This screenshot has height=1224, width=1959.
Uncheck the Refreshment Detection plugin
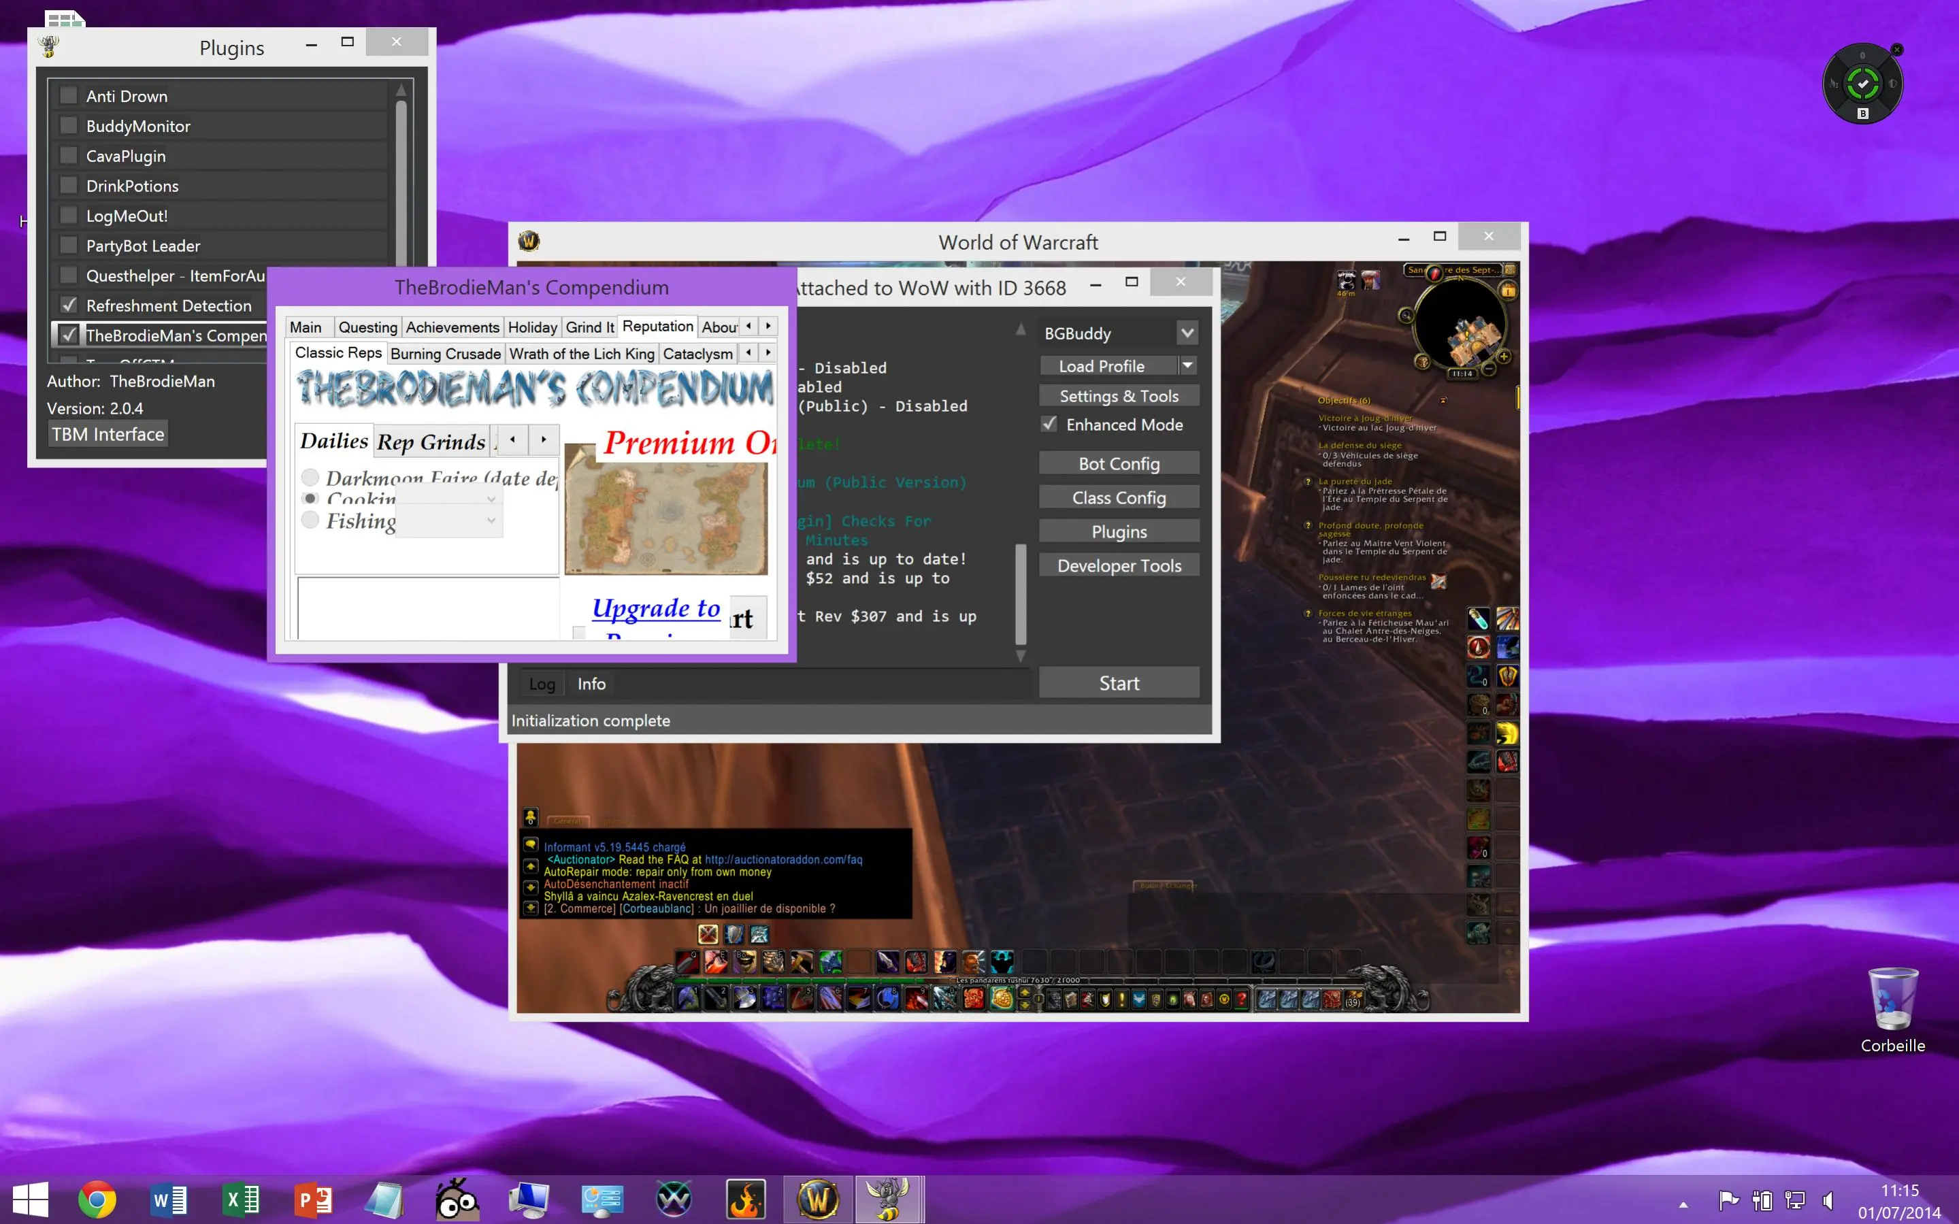point(69,305)
